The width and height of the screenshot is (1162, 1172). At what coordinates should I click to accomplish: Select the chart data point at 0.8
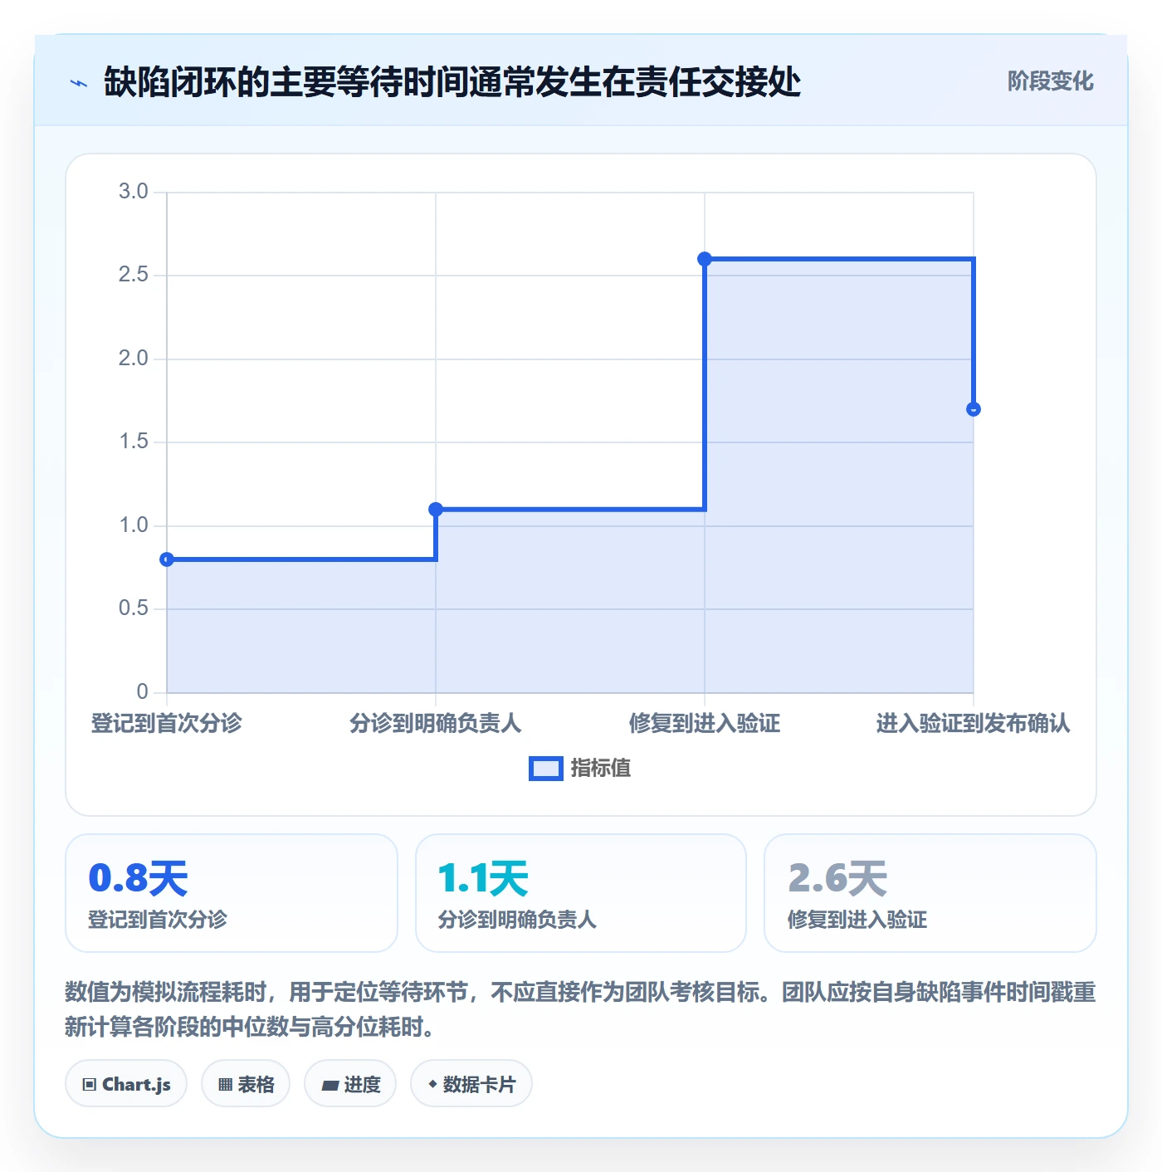pos(167,559)
